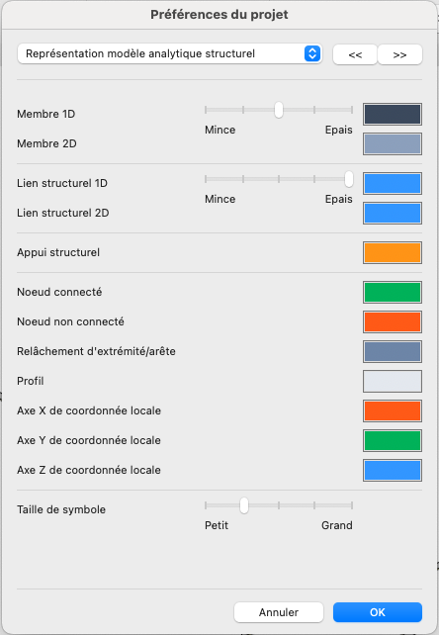Change the Noeud non connecté color swatch

(392, 322)
